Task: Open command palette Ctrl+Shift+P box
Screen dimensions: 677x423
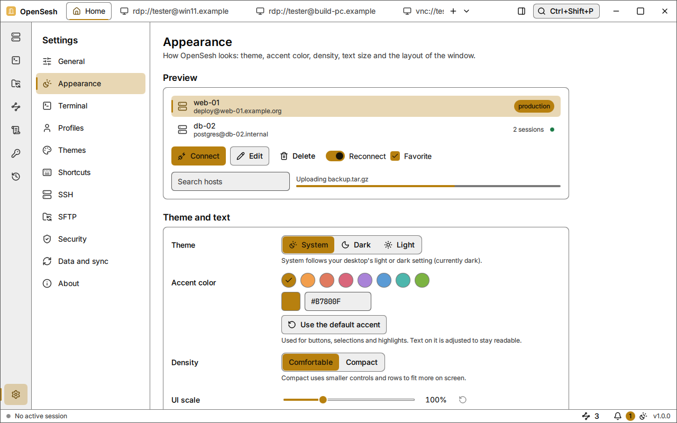Action: tap(566, 11)
